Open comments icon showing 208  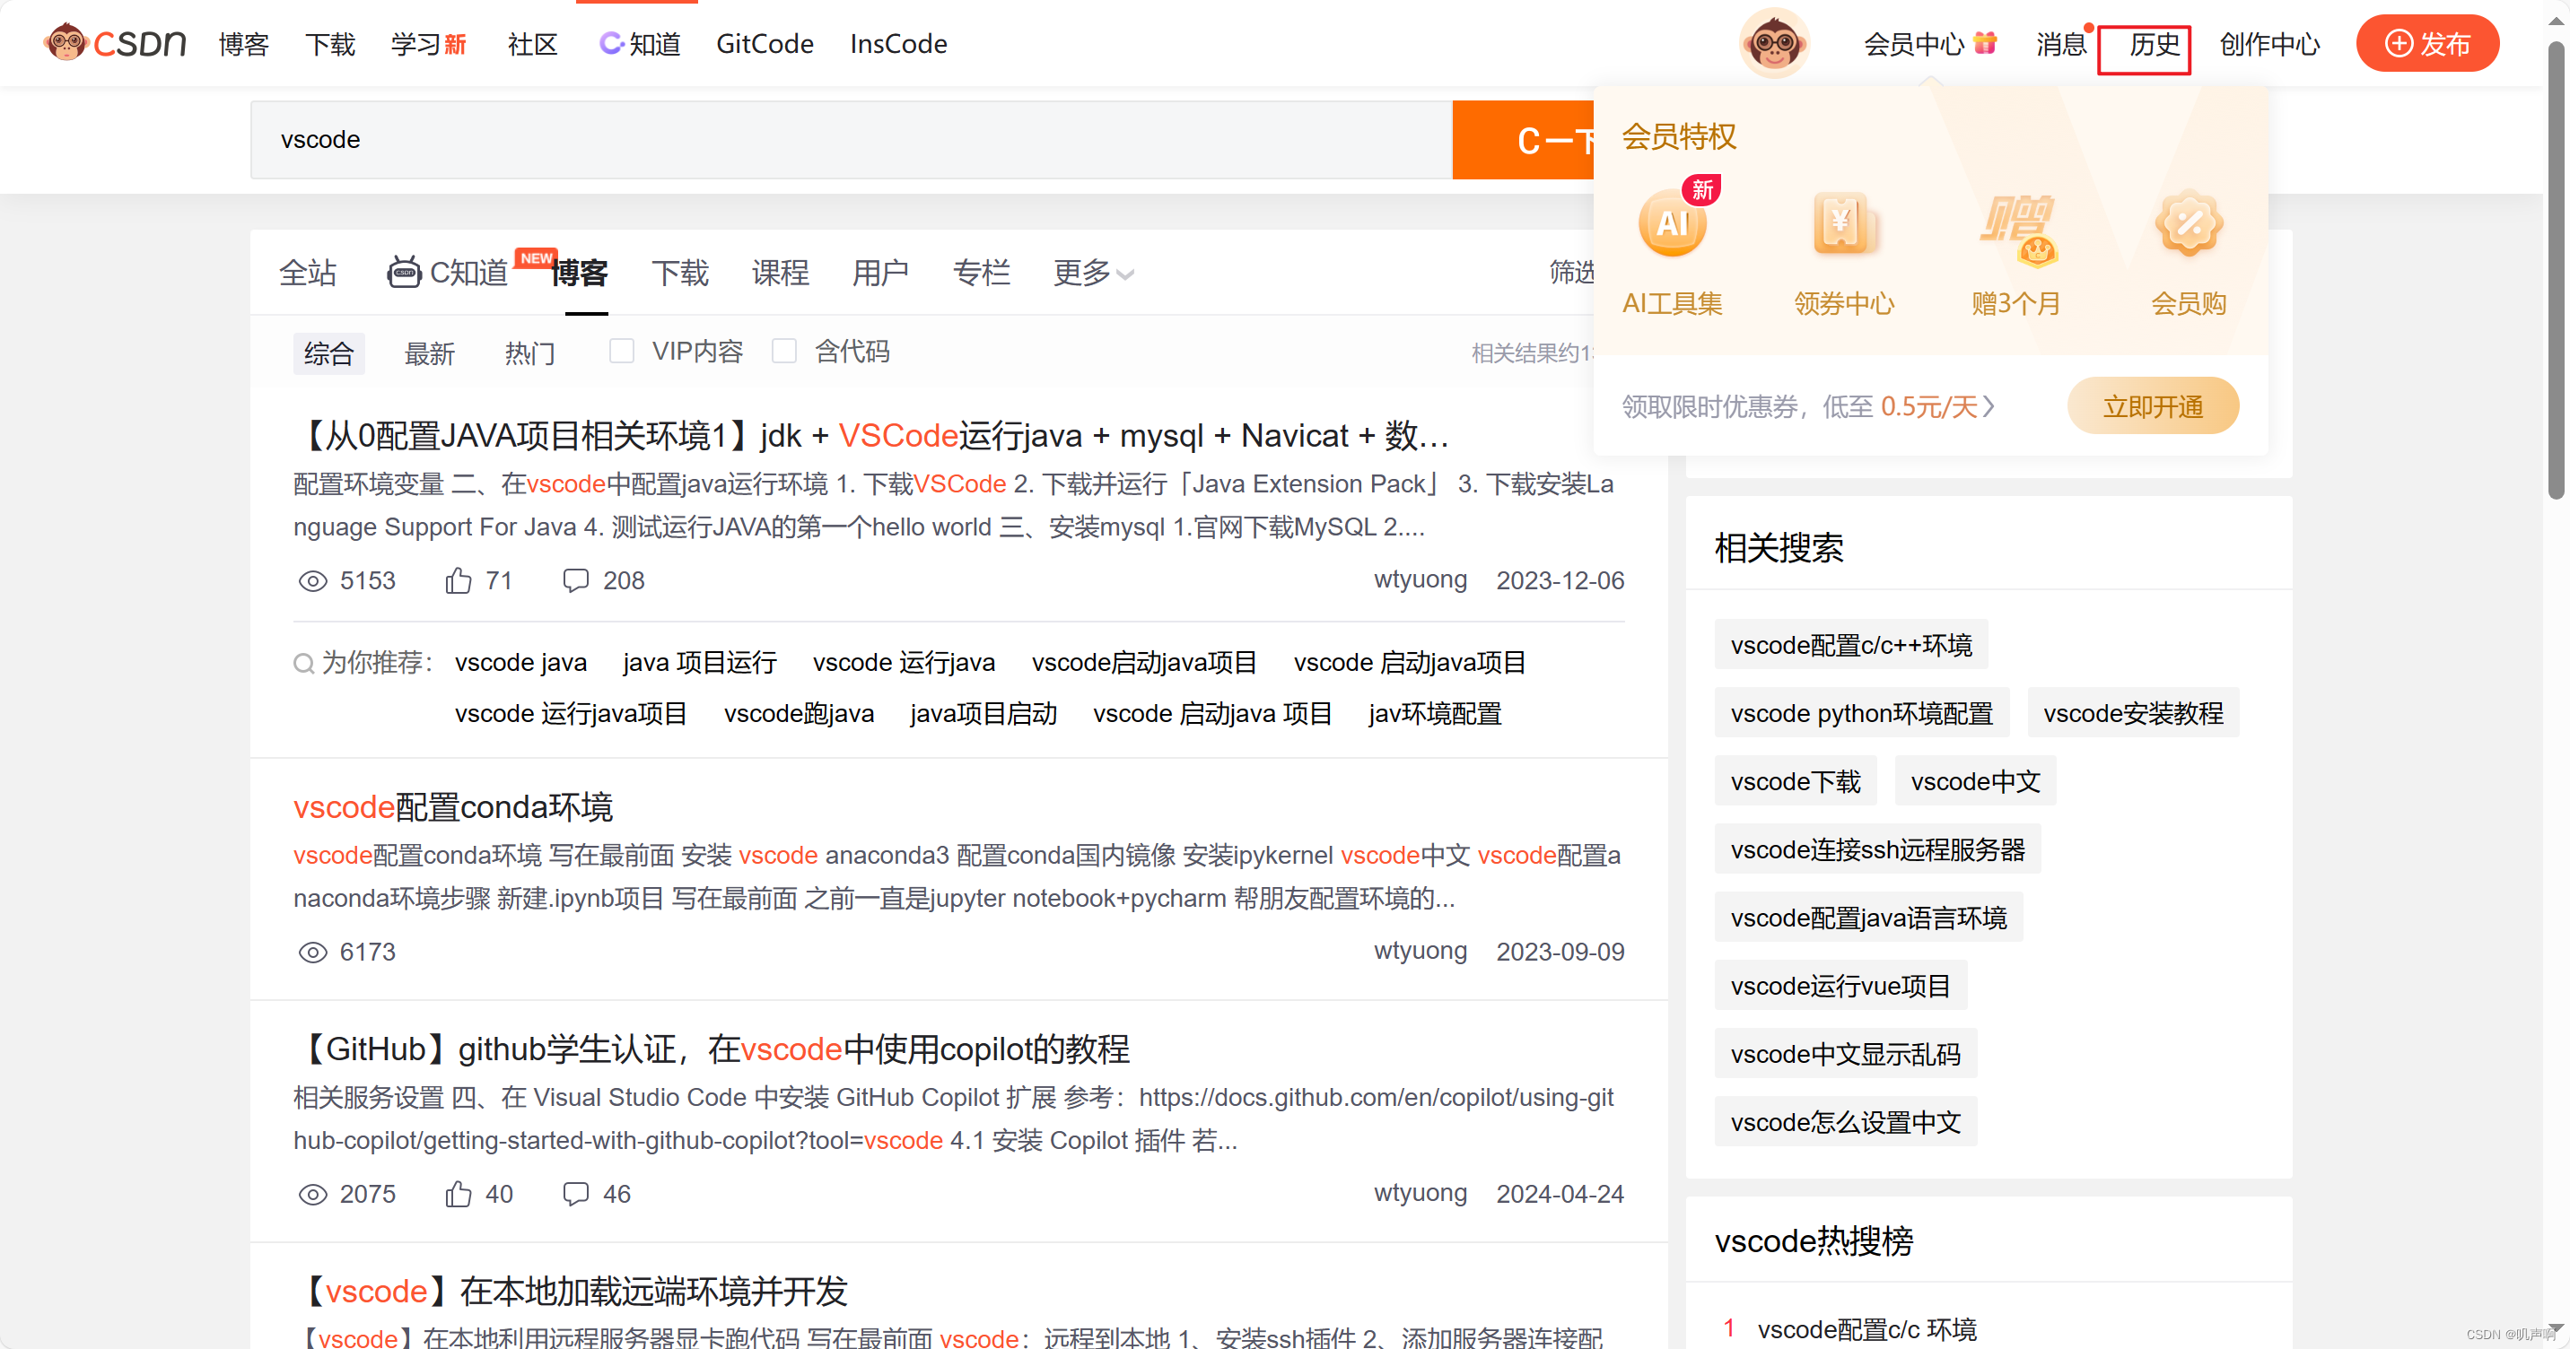[576, 580]
